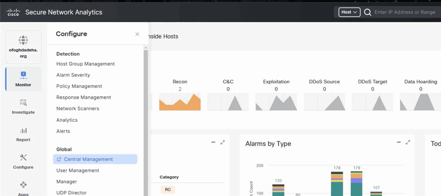Click the search magnifier icon
This screenshot has width=441, height=196.
(367, 12)
